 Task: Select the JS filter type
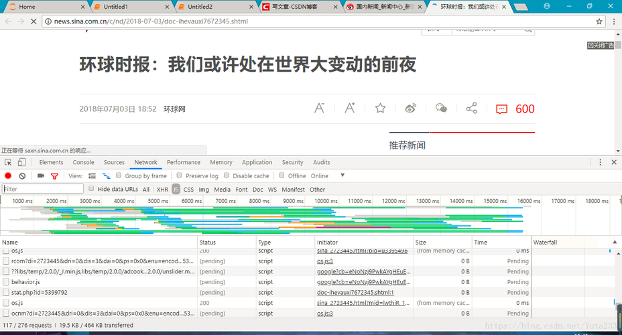pos(176,190)
